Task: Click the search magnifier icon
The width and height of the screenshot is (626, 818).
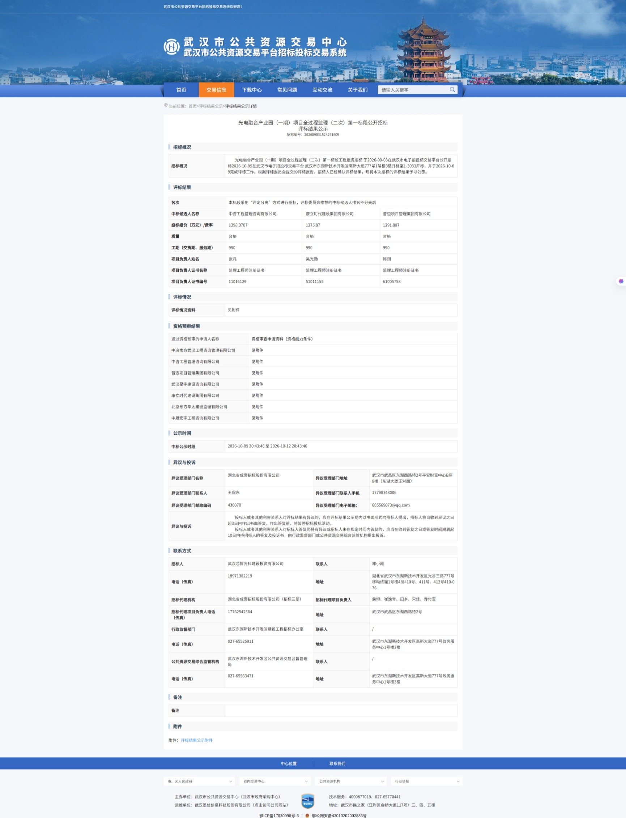Action: tap(452, 90)
